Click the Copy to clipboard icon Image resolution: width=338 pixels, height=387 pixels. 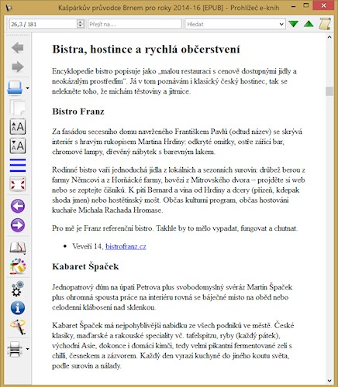[x=18, y=108]
